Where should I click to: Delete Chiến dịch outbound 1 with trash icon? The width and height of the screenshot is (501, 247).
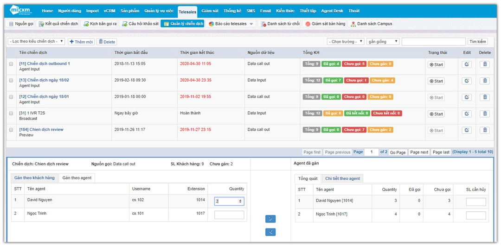pos(484,64)
